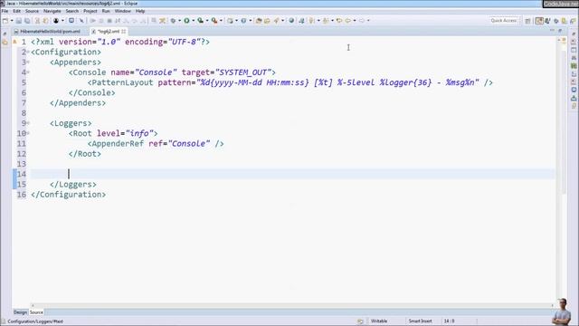The height and width of the screenshot is (326, 579).
Task: Open the Run menu
Action: click(106, 11)
